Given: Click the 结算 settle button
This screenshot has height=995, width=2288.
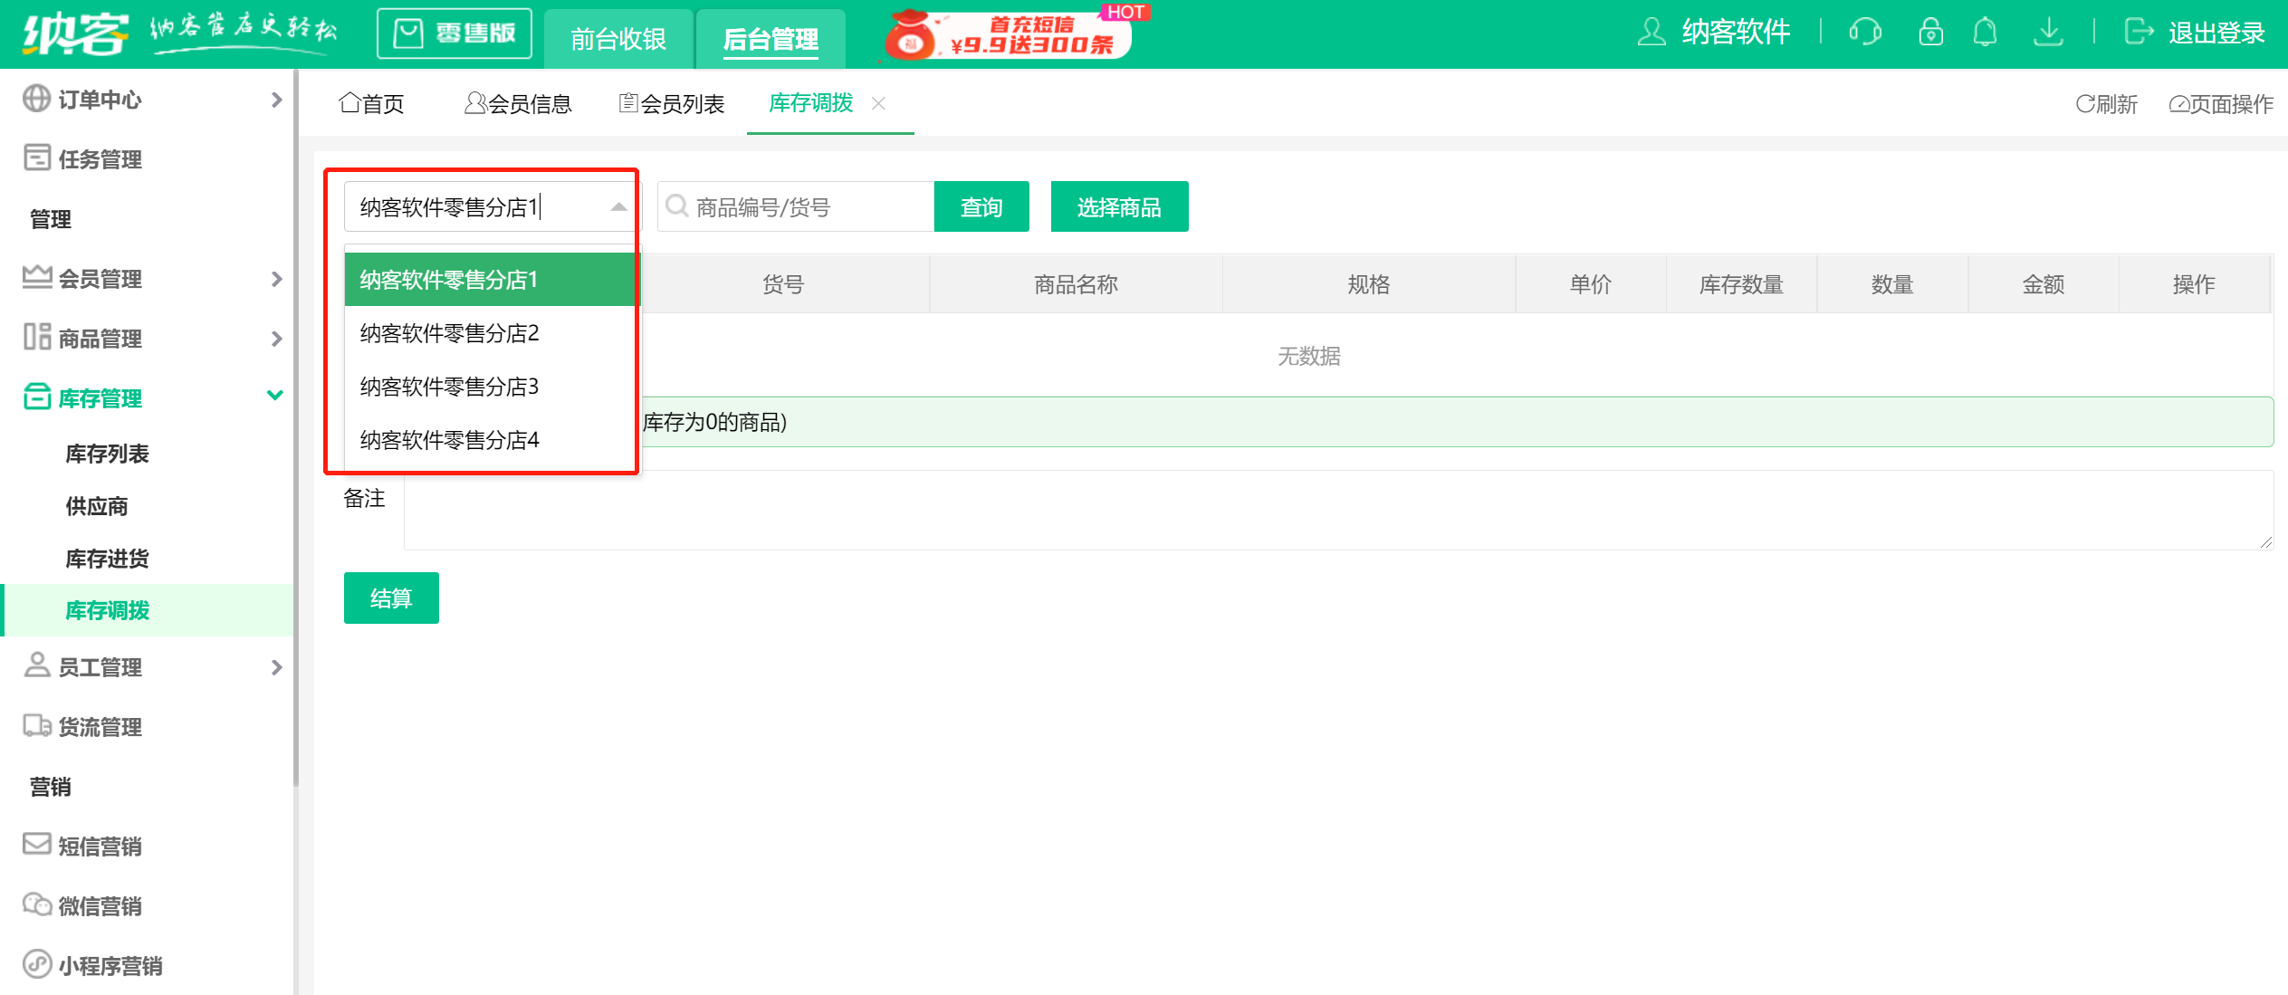Looking at the screenshot, I should click(x=390, y=598).
